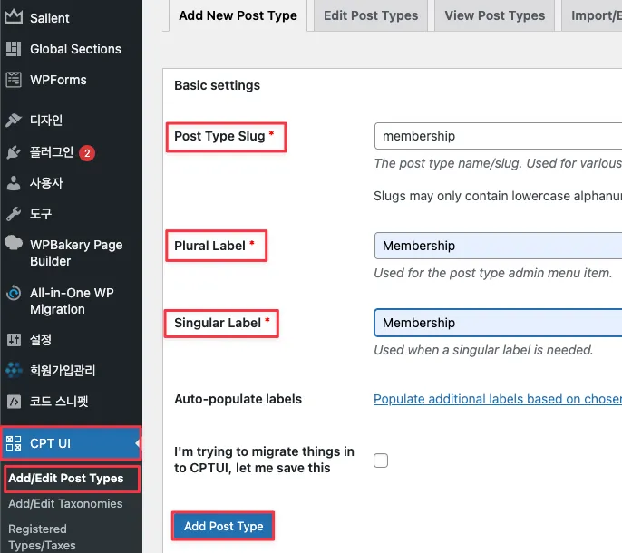Click into the Plural Label text field
This screenshot has width=622, height=553.
click(x=497, y=246)
